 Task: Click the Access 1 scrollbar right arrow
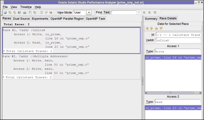point(200,93)
